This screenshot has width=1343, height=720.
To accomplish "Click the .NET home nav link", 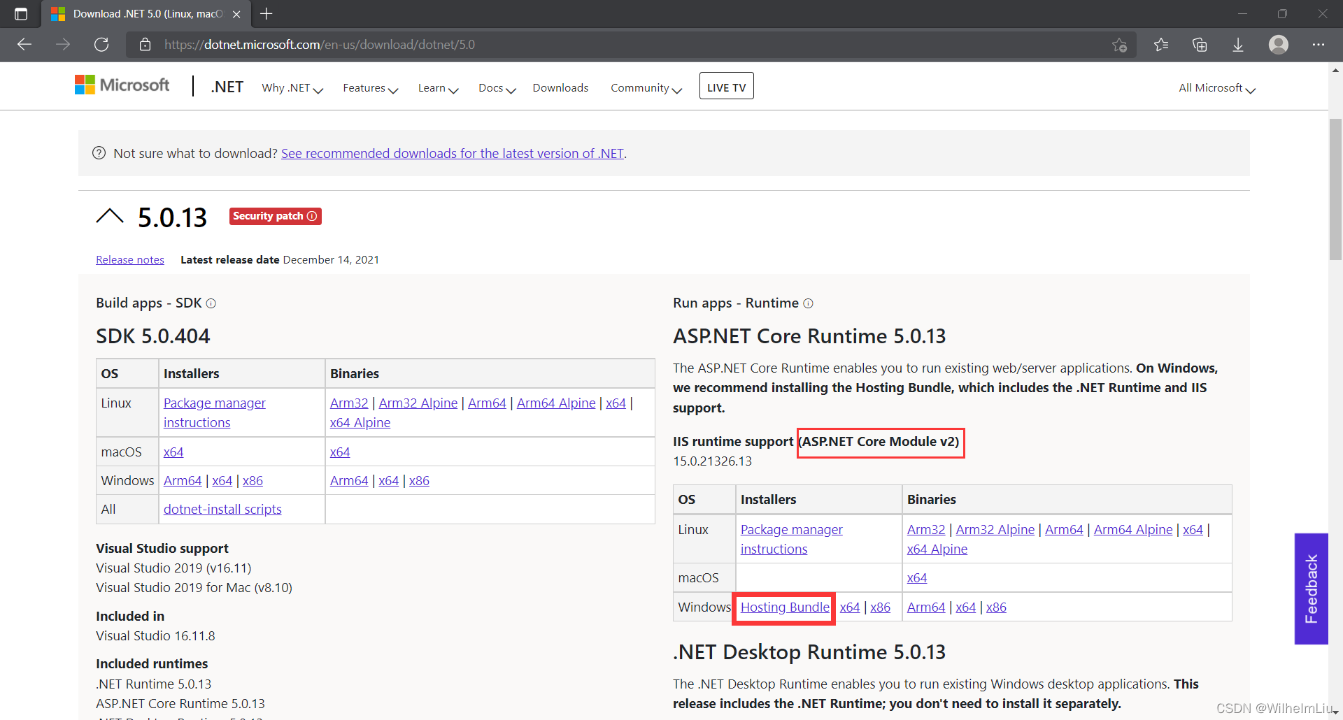I will click(x=227, y=87).
